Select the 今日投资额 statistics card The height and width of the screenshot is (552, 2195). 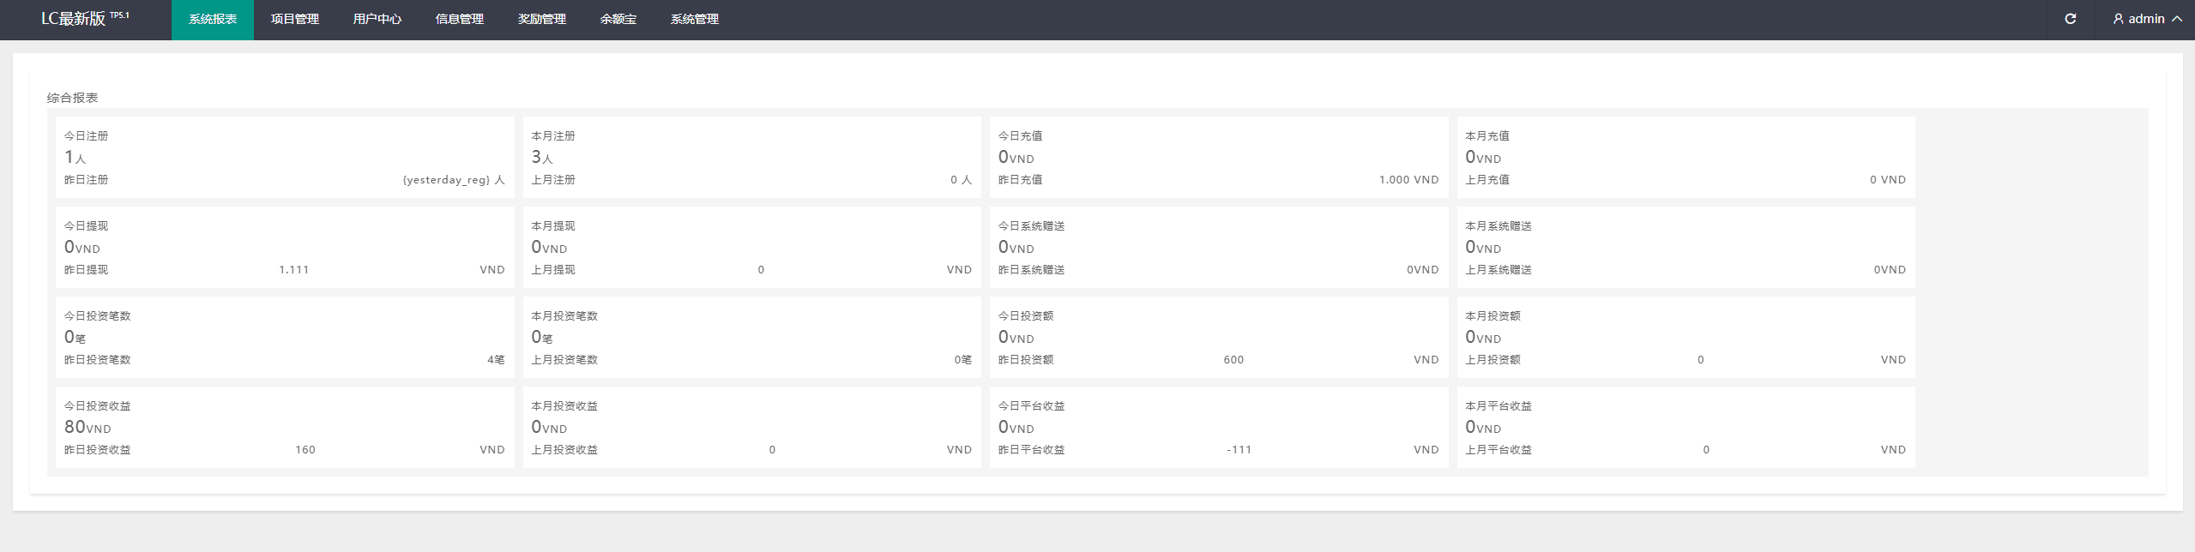pyautogui.click(x=1219, y=338)
